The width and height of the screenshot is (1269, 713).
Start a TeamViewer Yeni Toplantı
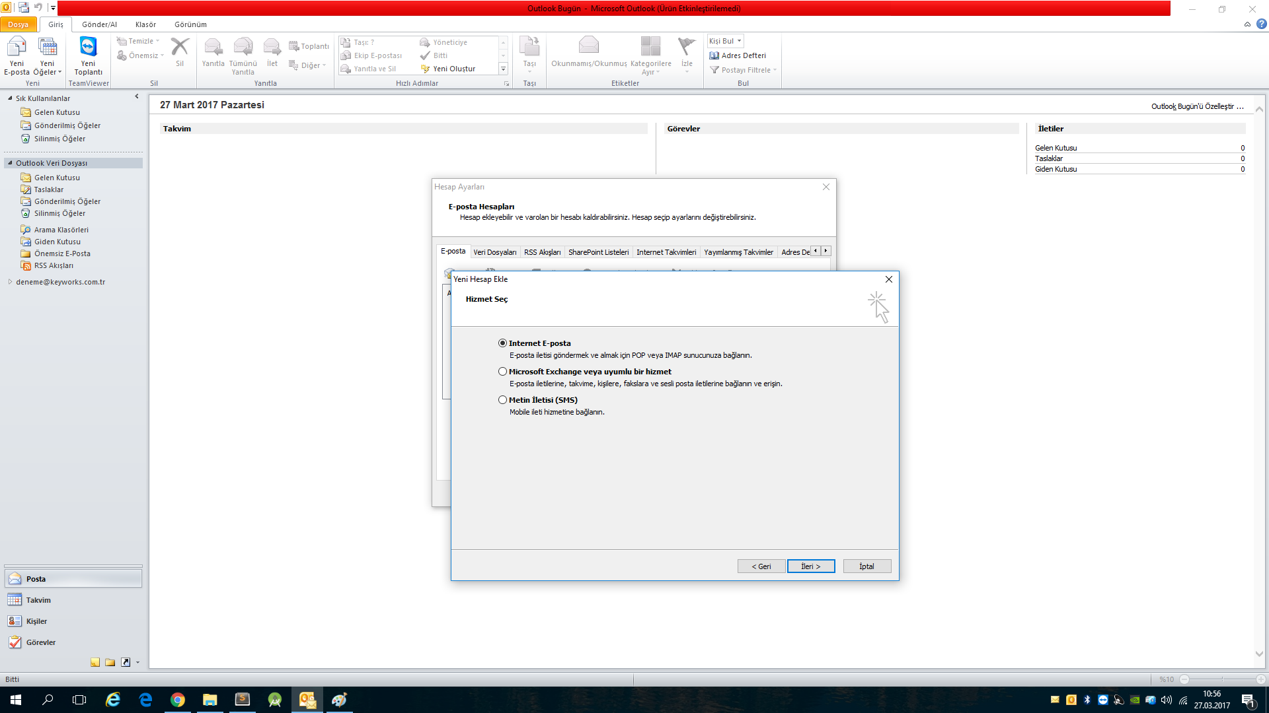[88, 56]
